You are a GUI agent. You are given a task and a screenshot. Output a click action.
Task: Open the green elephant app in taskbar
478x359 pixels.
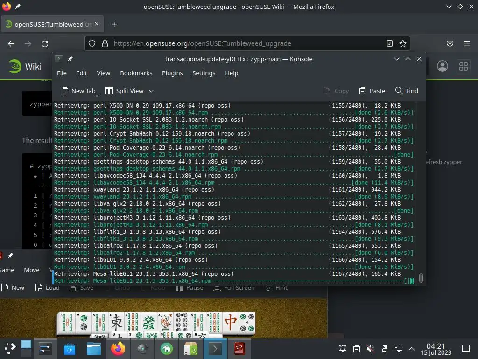pyautogui.click(x=167, y=348)
